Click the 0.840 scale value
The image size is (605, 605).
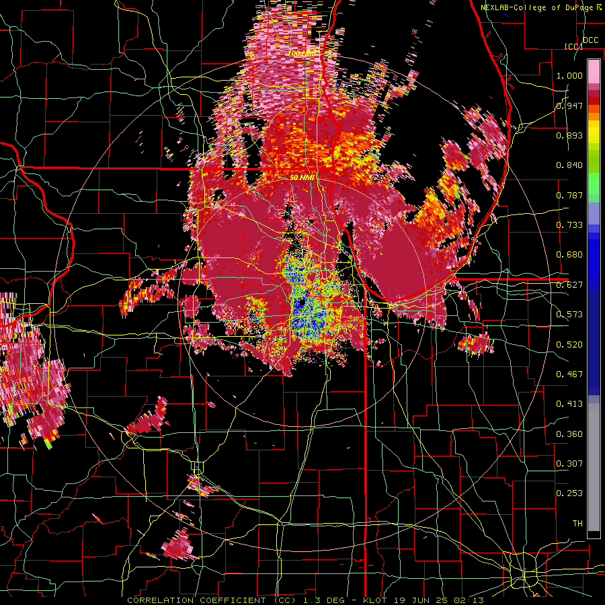pos(569,165)
